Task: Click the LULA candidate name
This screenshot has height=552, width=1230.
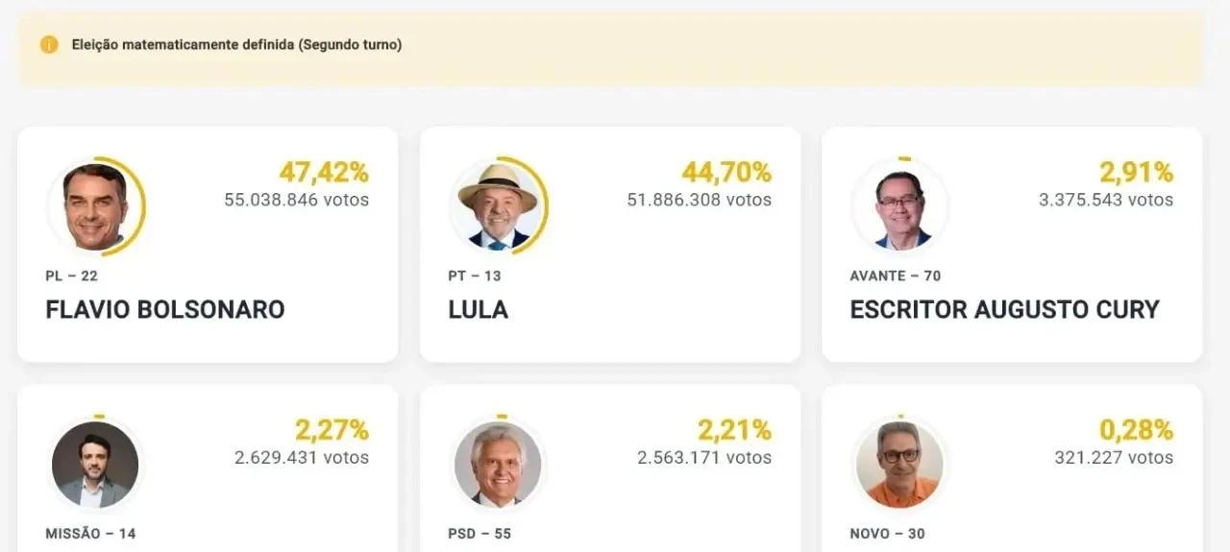Action: [479, 310]
